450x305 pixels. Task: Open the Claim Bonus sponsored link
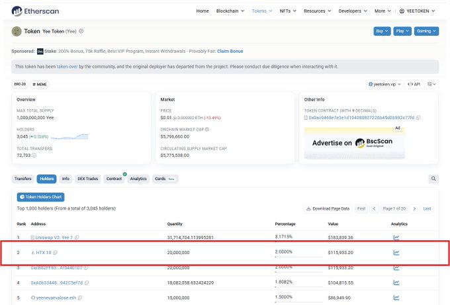point(229,51)
